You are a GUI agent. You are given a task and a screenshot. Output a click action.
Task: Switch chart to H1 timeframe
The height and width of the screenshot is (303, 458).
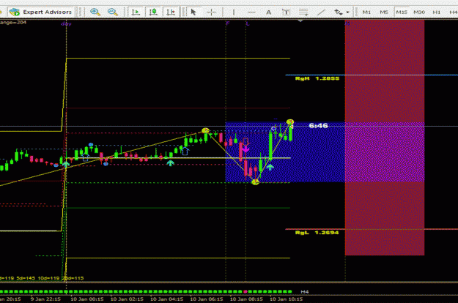[x=437, y=12]
